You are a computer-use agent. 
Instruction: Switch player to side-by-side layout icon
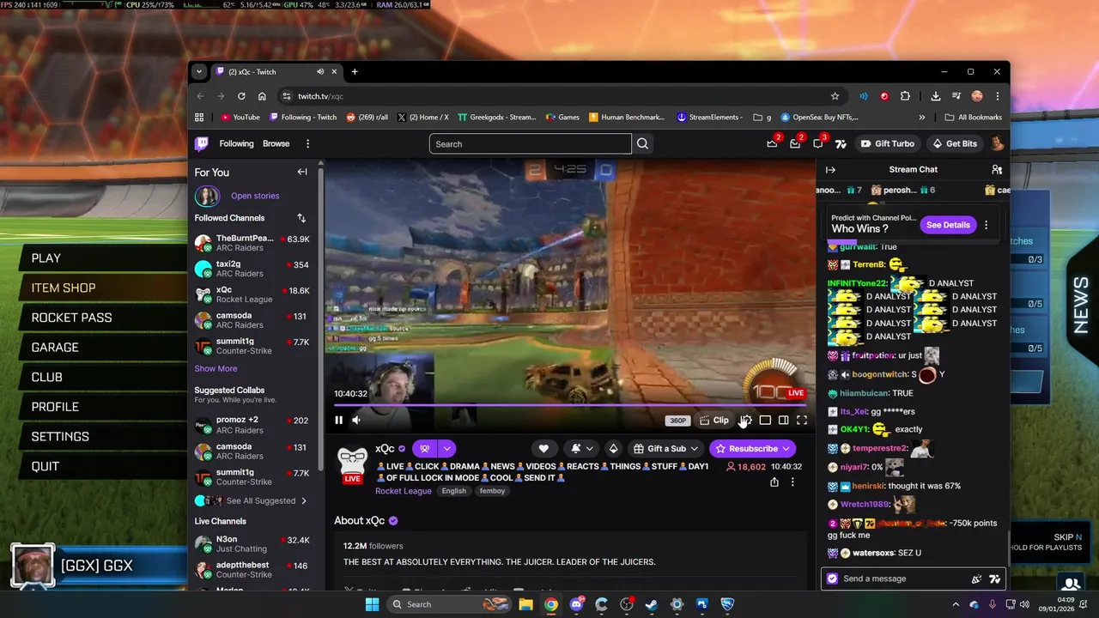point(783,420)
